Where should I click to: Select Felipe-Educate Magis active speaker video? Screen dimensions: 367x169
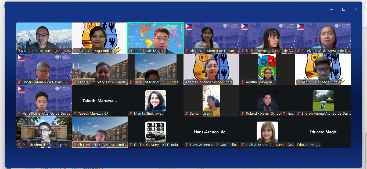(156, 38)
